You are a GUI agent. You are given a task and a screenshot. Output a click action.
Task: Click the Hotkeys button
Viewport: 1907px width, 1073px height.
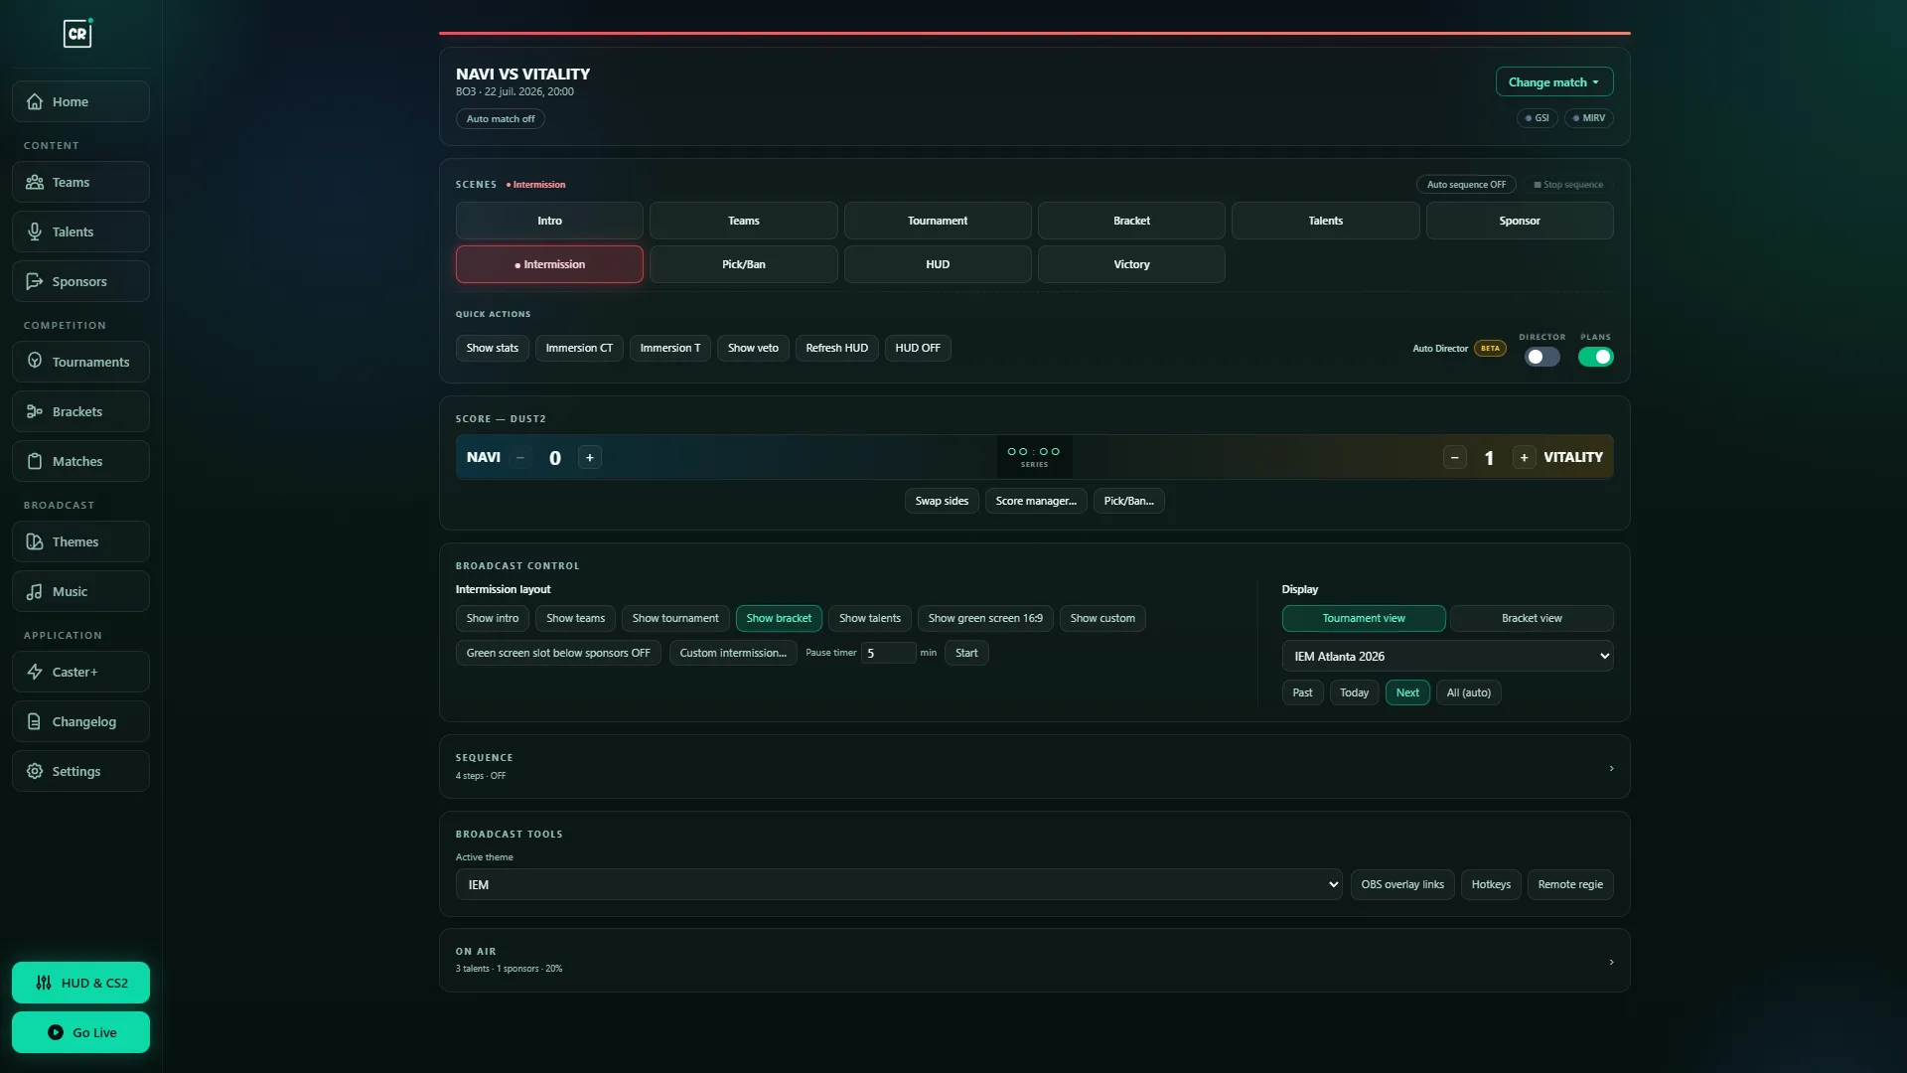pos(1491,884)
